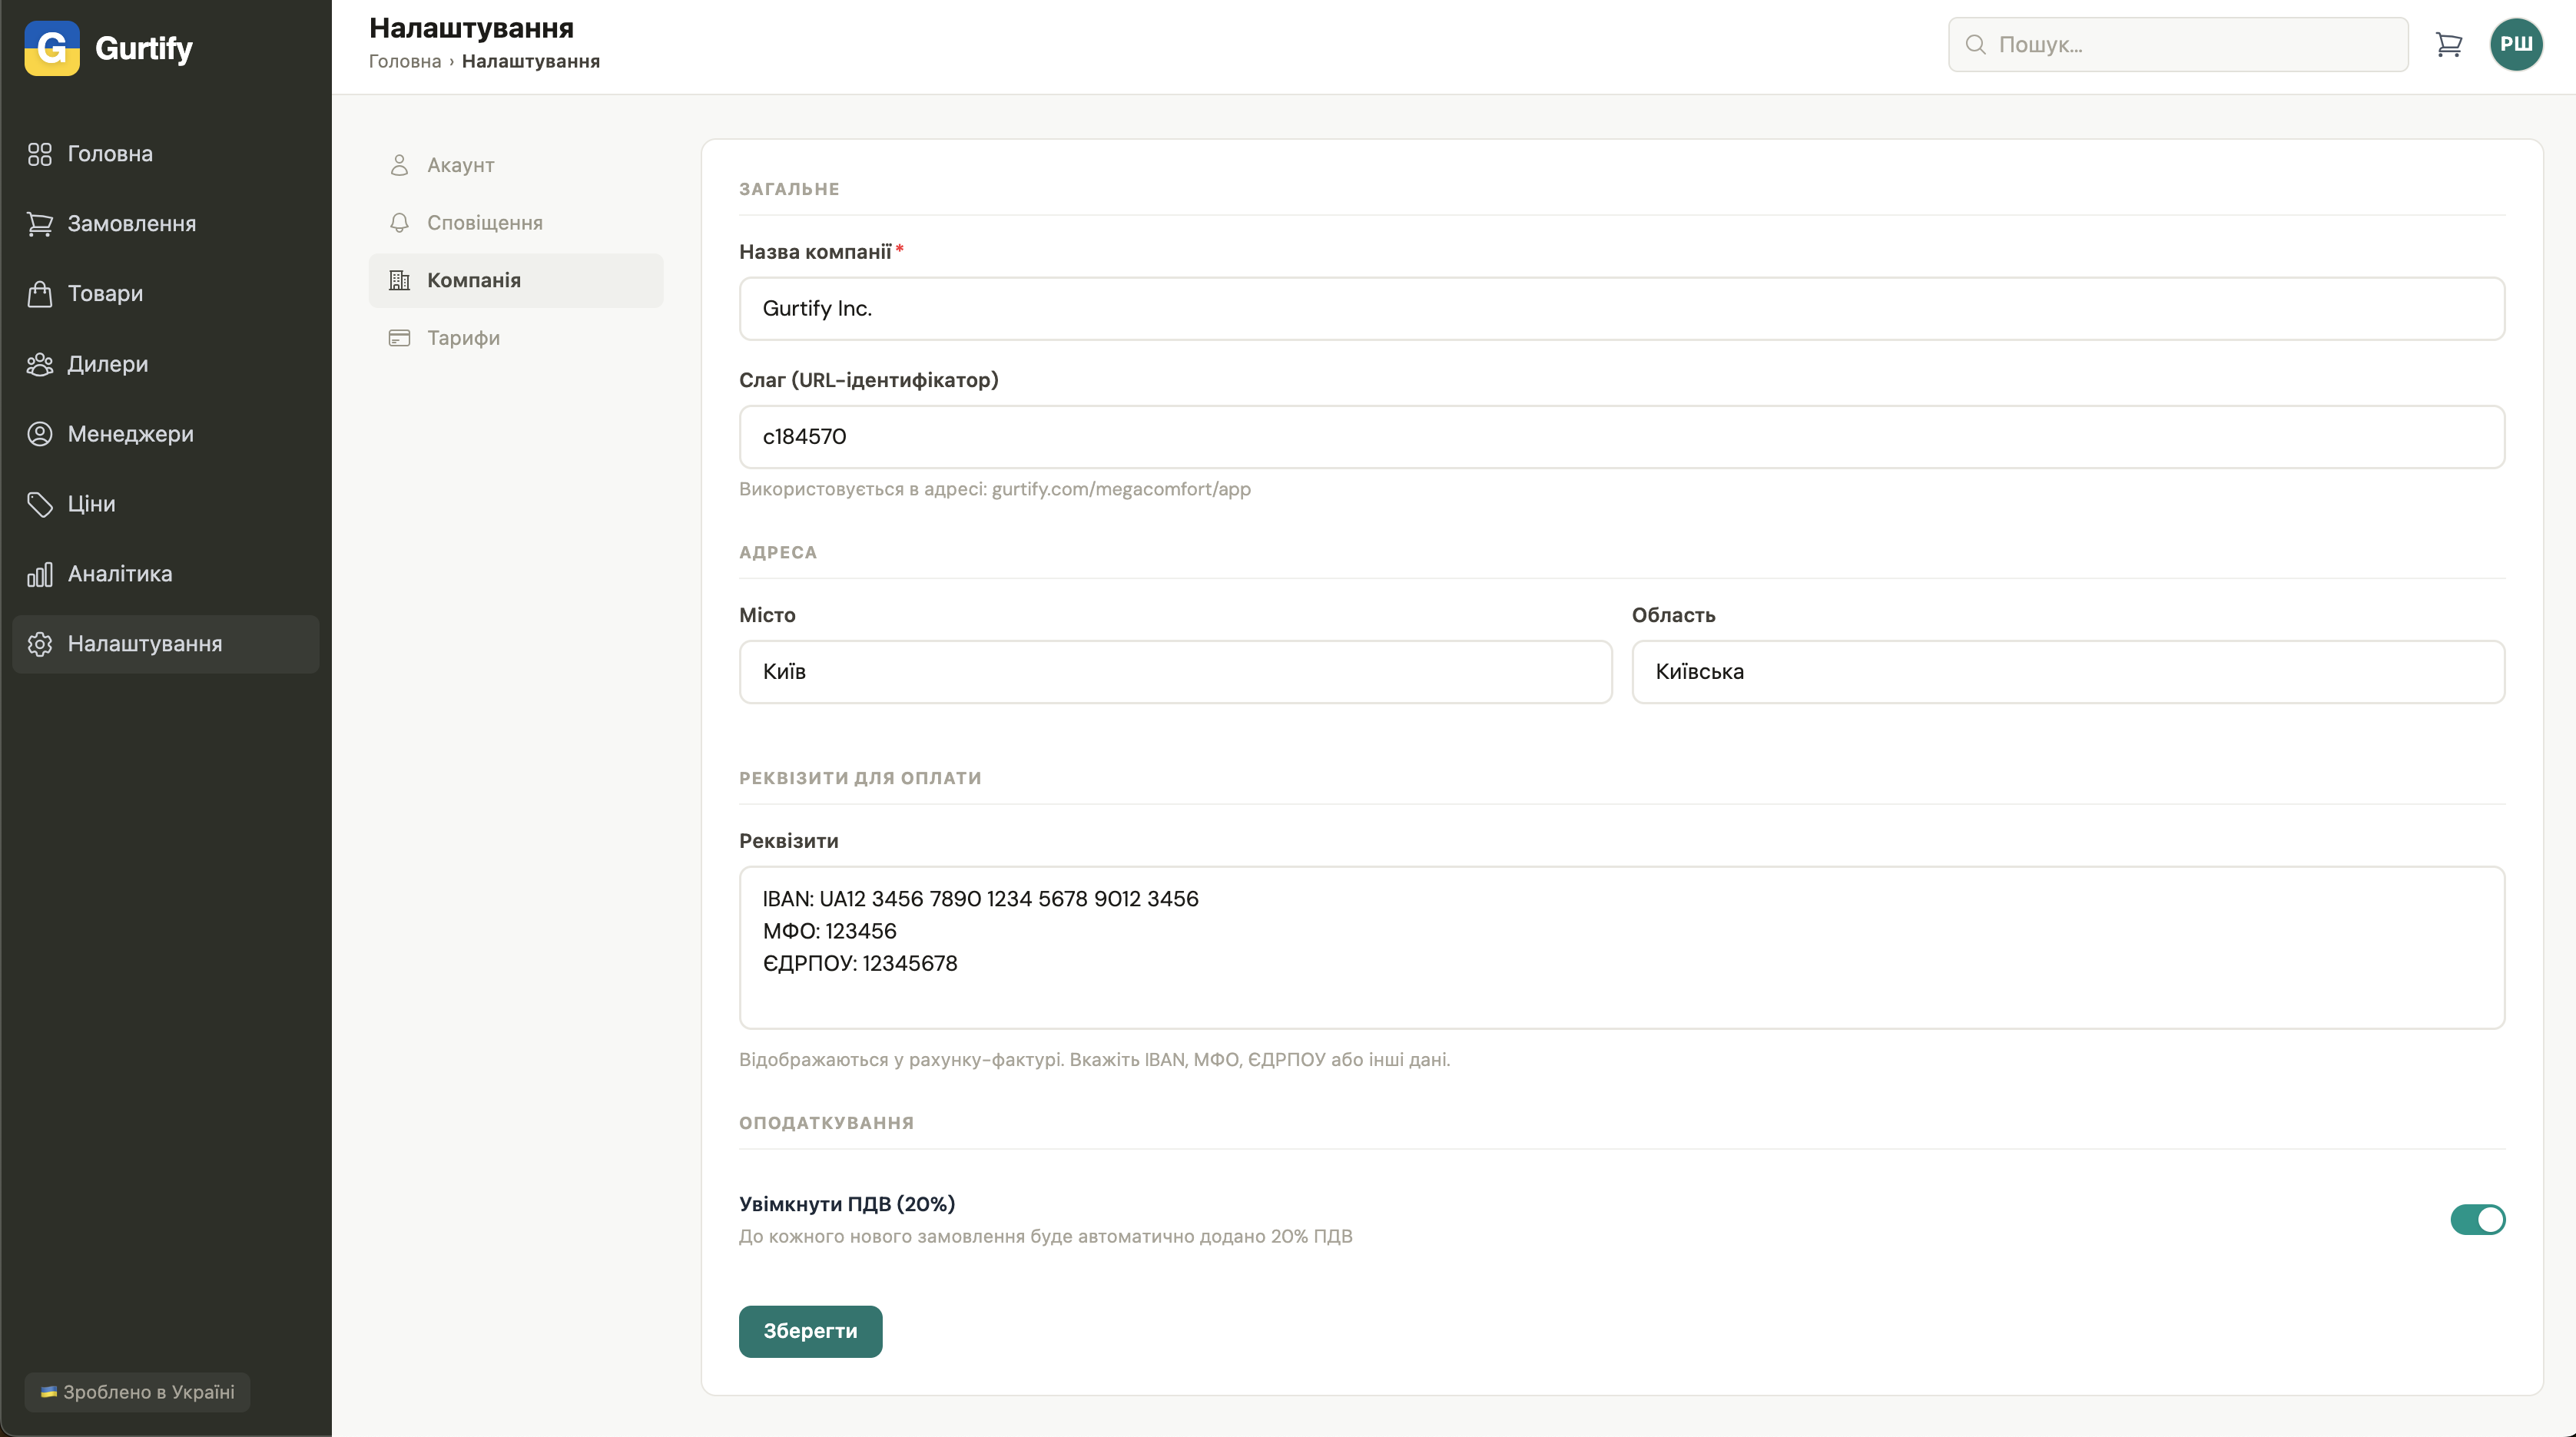The width and height of the screenshot is (2576, 1437).
Task: Click the Зберегти button
Action: pyautogui.click(x=810, y=1331)
